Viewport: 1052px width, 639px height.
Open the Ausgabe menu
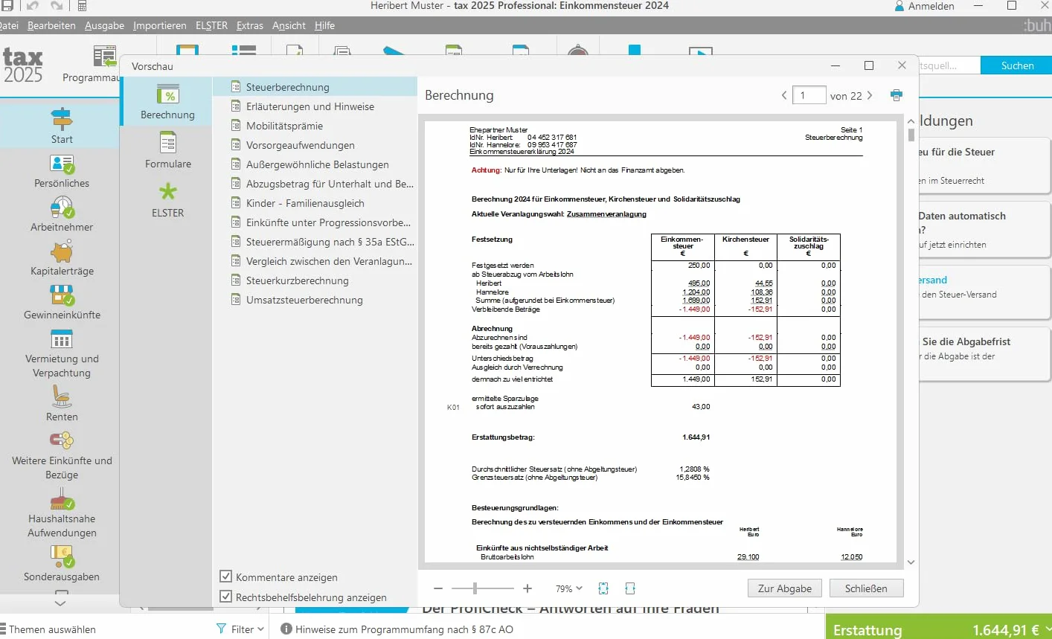coord(104,25)
